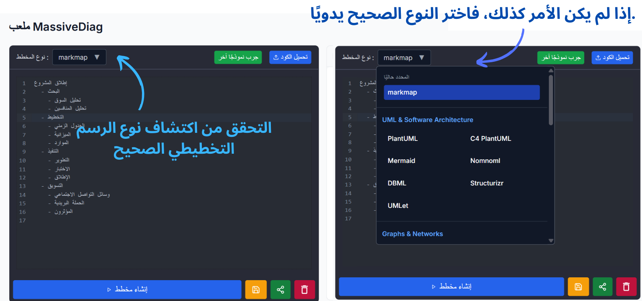Viewport: 642px width, 301px height.
Task: Choose Nomnoml from the diagram type list
Action: tap(485, 161)
